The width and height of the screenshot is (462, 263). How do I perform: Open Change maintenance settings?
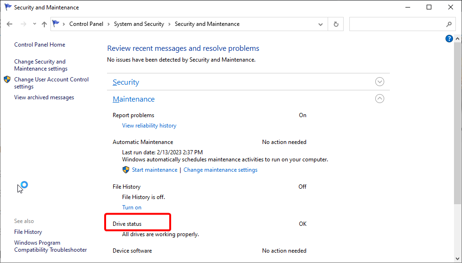(221, 170)
